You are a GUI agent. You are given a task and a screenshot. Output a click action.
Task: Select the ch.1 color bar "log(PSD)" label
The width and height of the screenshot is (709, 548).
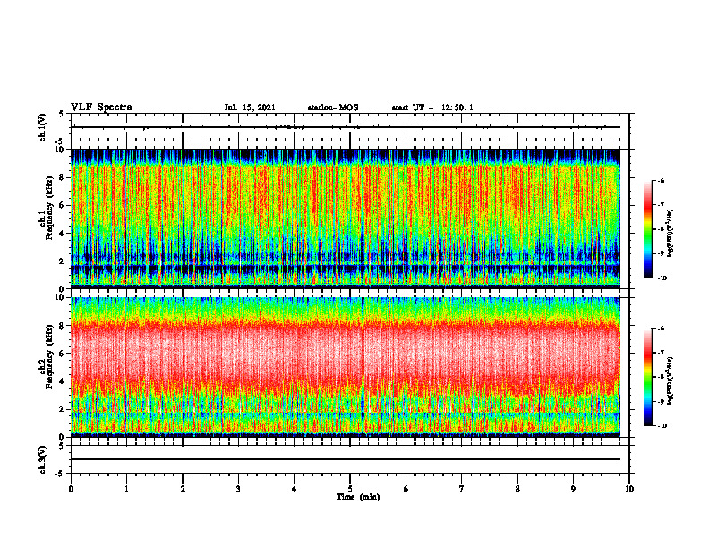(671, 233)
